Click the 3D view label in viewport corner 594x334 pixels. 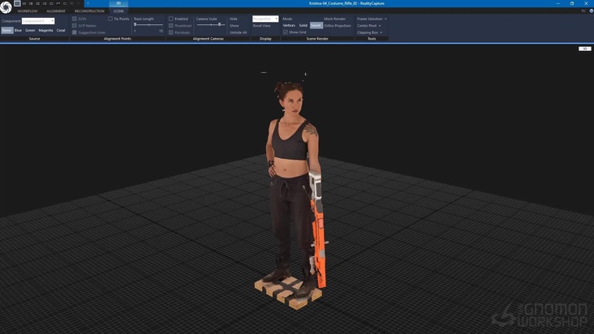[584, 49]
